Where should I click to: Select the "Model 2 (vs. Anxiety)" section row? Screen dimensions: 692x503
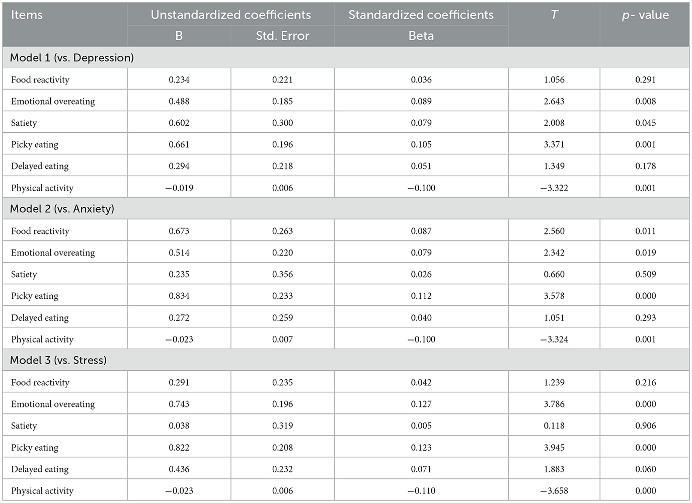click(x=62, y=209)
